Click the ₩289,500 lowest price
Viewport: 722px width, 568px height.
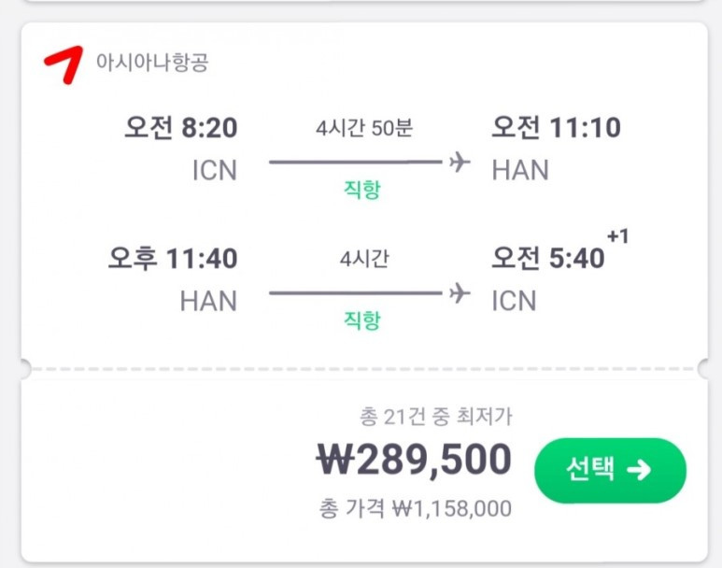pyautogui.click(x=414, y=459)
